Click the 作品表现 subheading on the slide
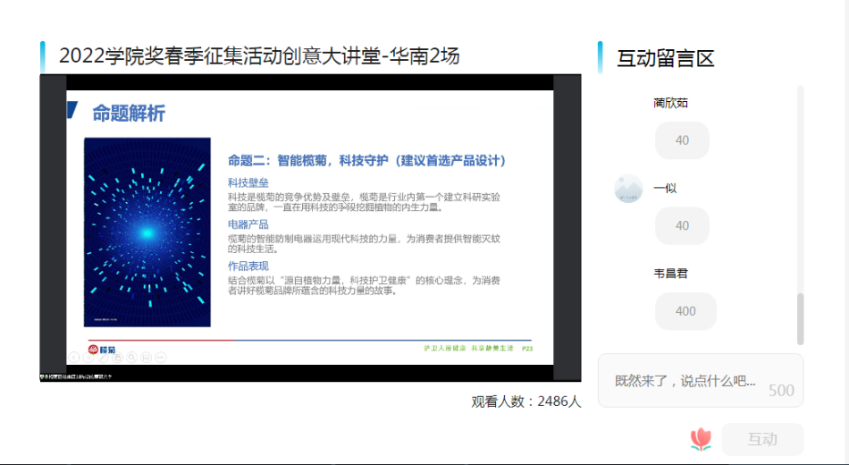This screenshot has height=465, width=849. tap(248, 266)
